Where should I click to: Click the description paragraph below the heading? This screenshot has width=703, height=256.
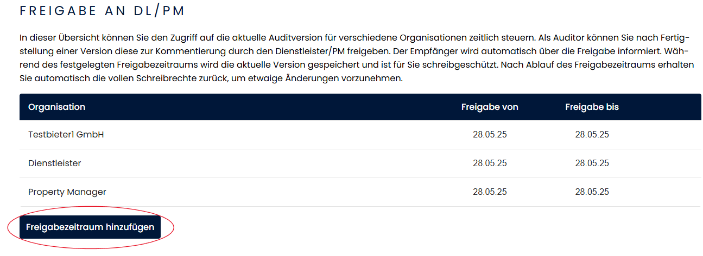point(353,58)
